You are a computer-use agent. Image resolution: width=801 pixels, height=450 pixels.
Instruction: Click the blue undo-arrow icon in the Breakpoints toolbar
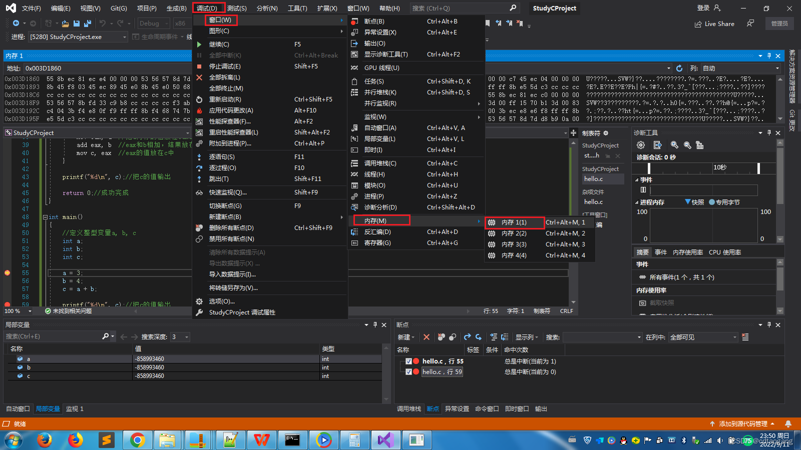pos(479,337)
